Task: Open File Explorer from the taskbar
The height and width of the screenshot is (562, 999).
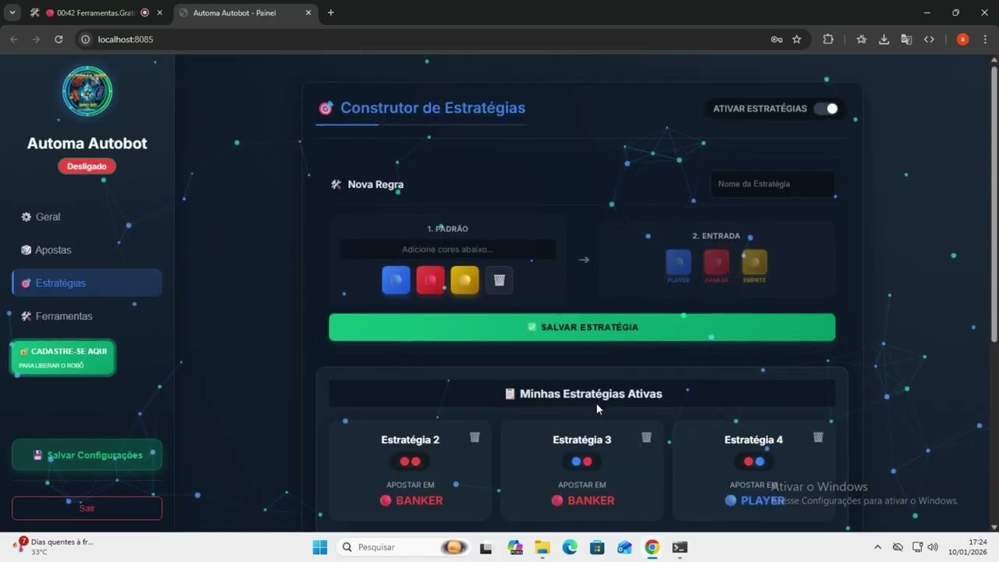Action: [542, 547]
